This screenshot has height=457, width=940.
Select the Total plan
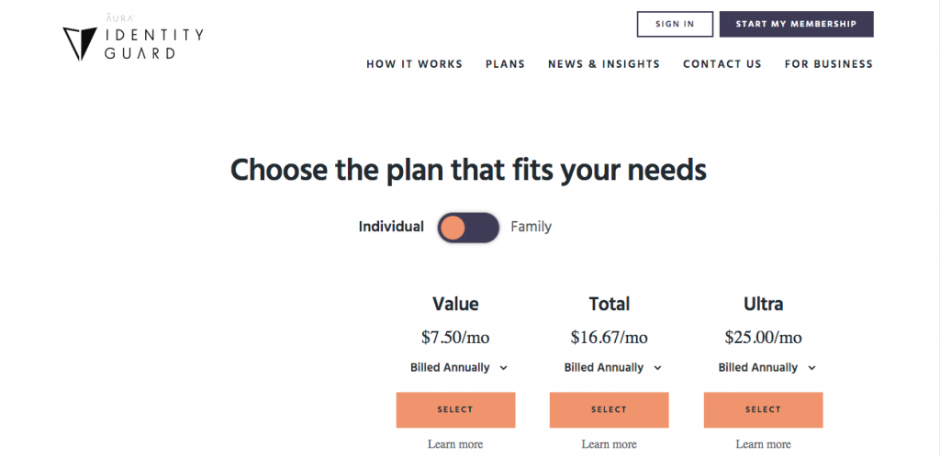tap(610, 409)
